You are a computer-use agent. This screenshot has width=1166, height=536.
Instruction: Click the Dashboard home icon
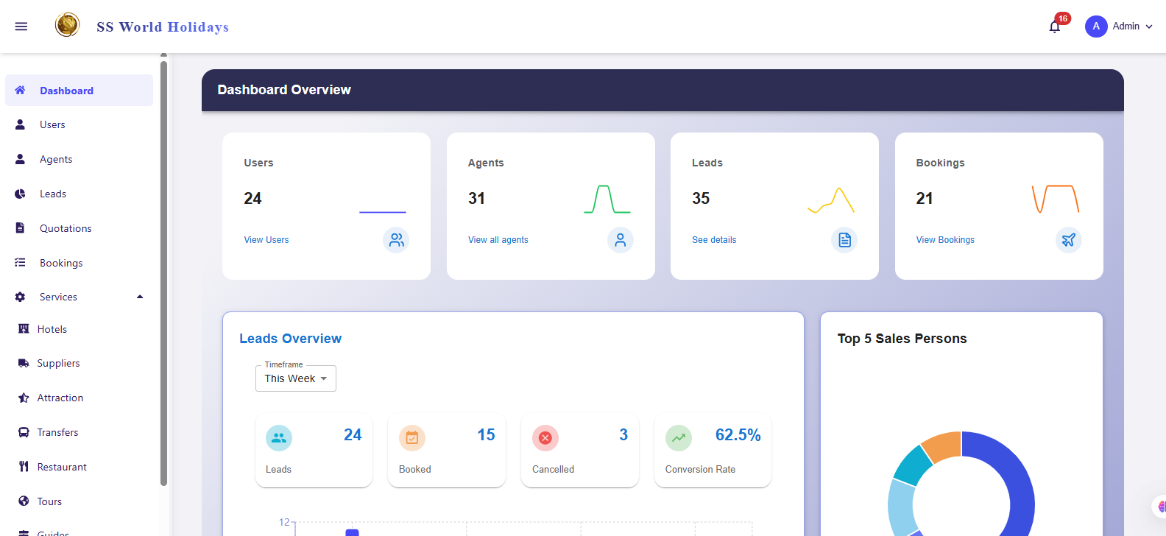[20, 90]
